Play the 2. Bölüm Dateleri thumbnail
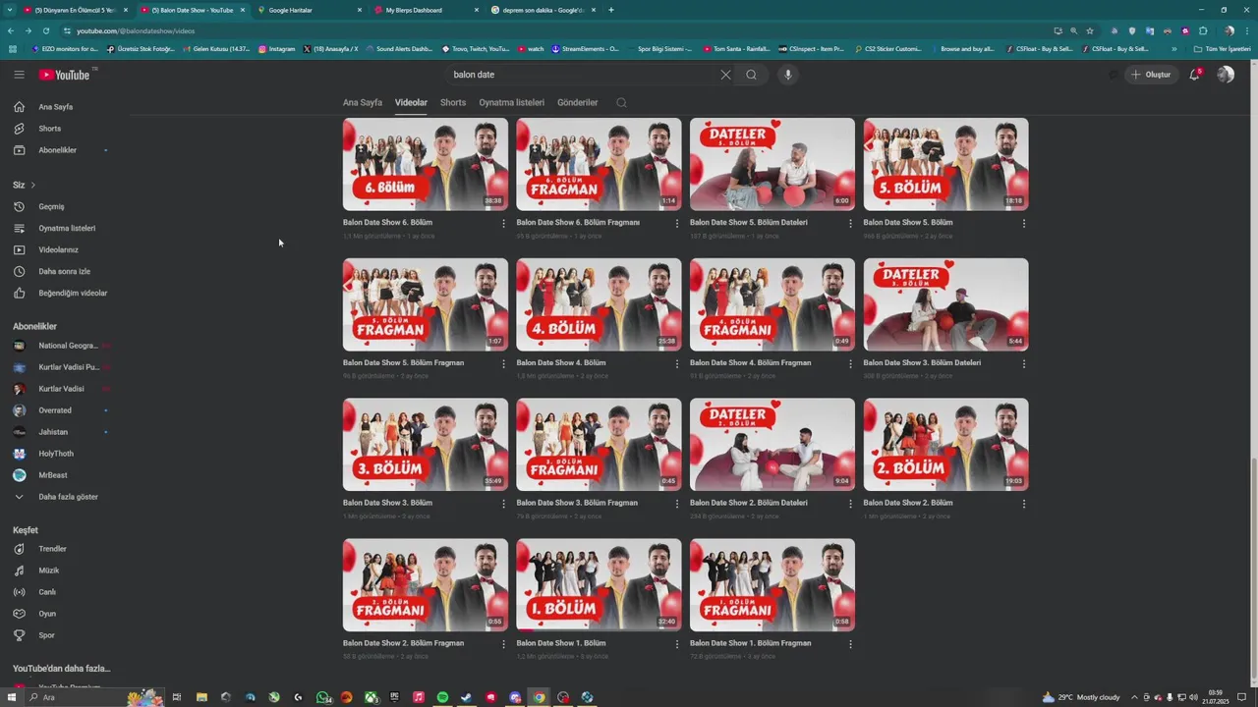Screen dimensions: 1258x707 [772, 445]
